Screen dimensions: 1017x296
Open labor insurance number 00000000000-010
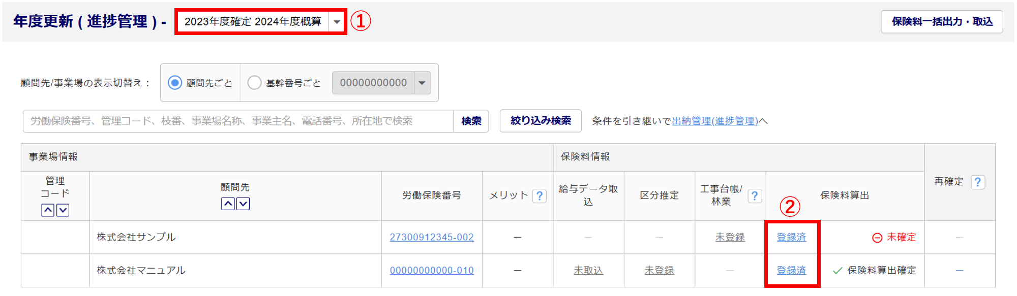432,271
